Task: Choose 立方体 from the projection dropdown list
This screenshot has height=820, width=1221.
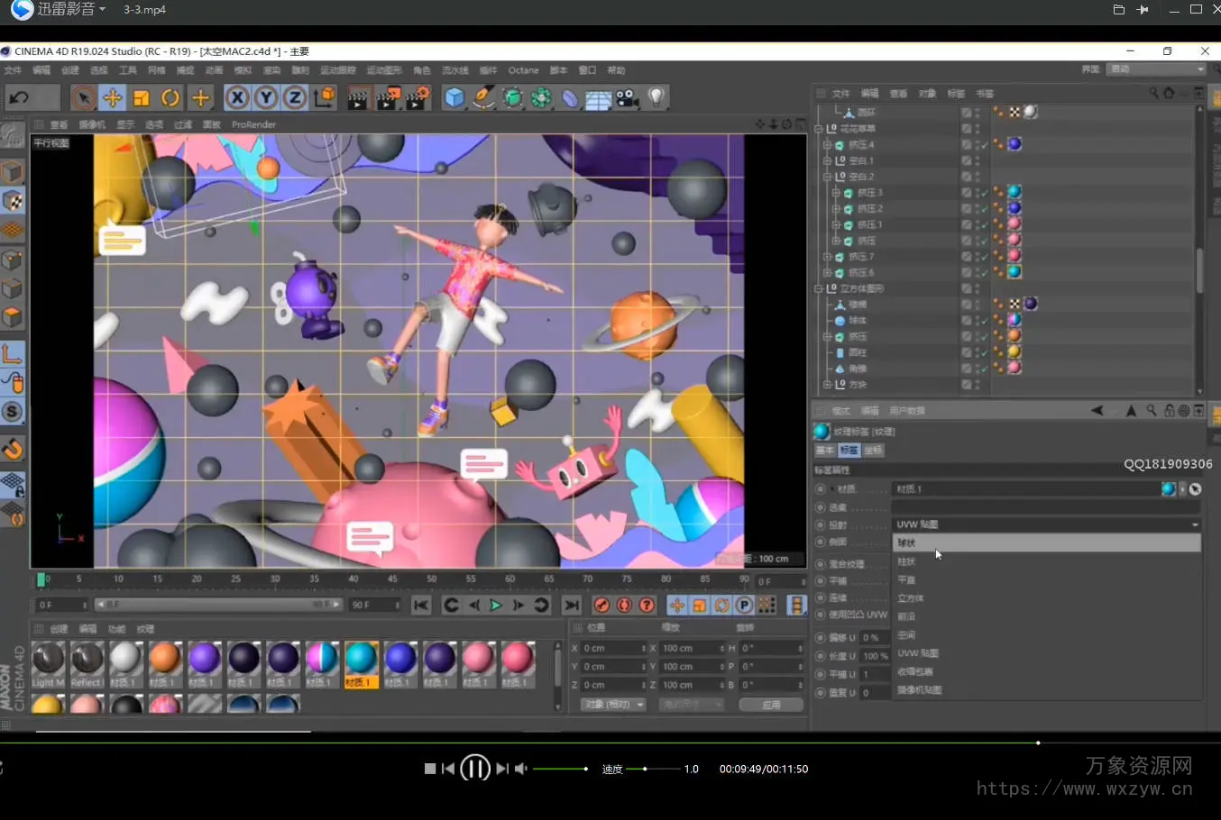Action: click(x=911, y=598)
